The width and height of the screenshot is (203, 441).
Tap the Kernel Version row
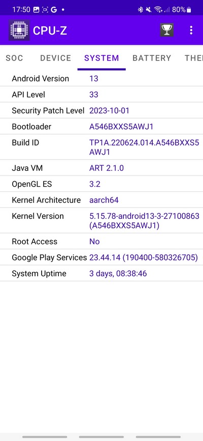click(x=101, y=221)
